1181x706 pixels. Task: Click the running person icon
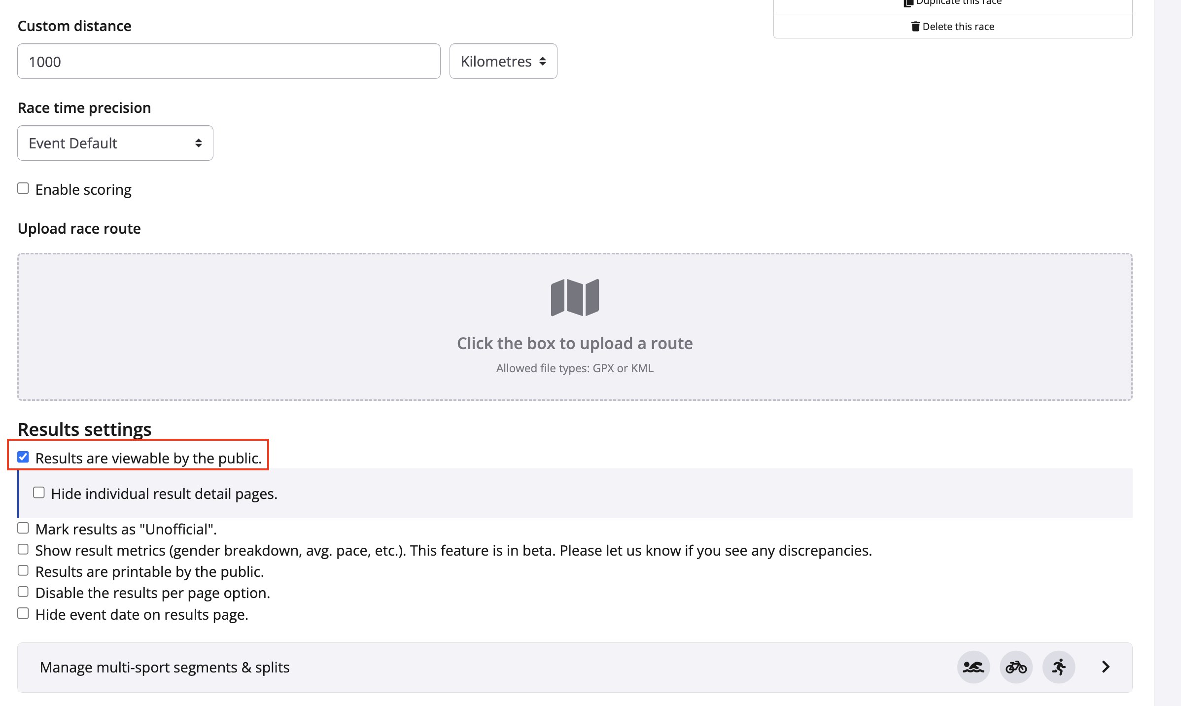[1058, 667]
